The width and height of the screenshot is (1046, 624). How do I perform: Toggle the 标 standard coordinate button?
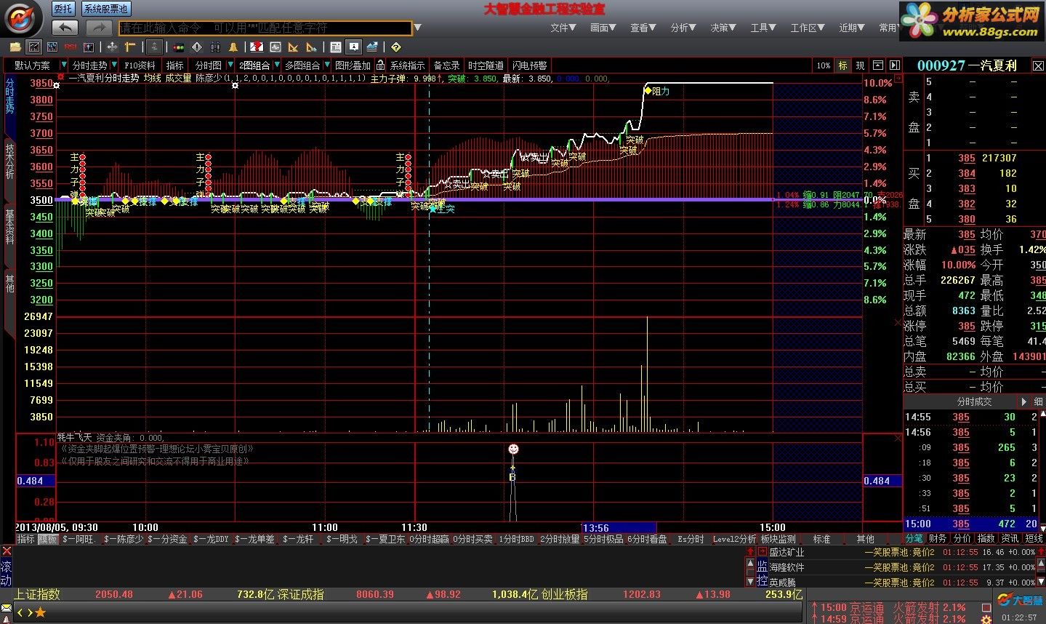pos(842,65)
